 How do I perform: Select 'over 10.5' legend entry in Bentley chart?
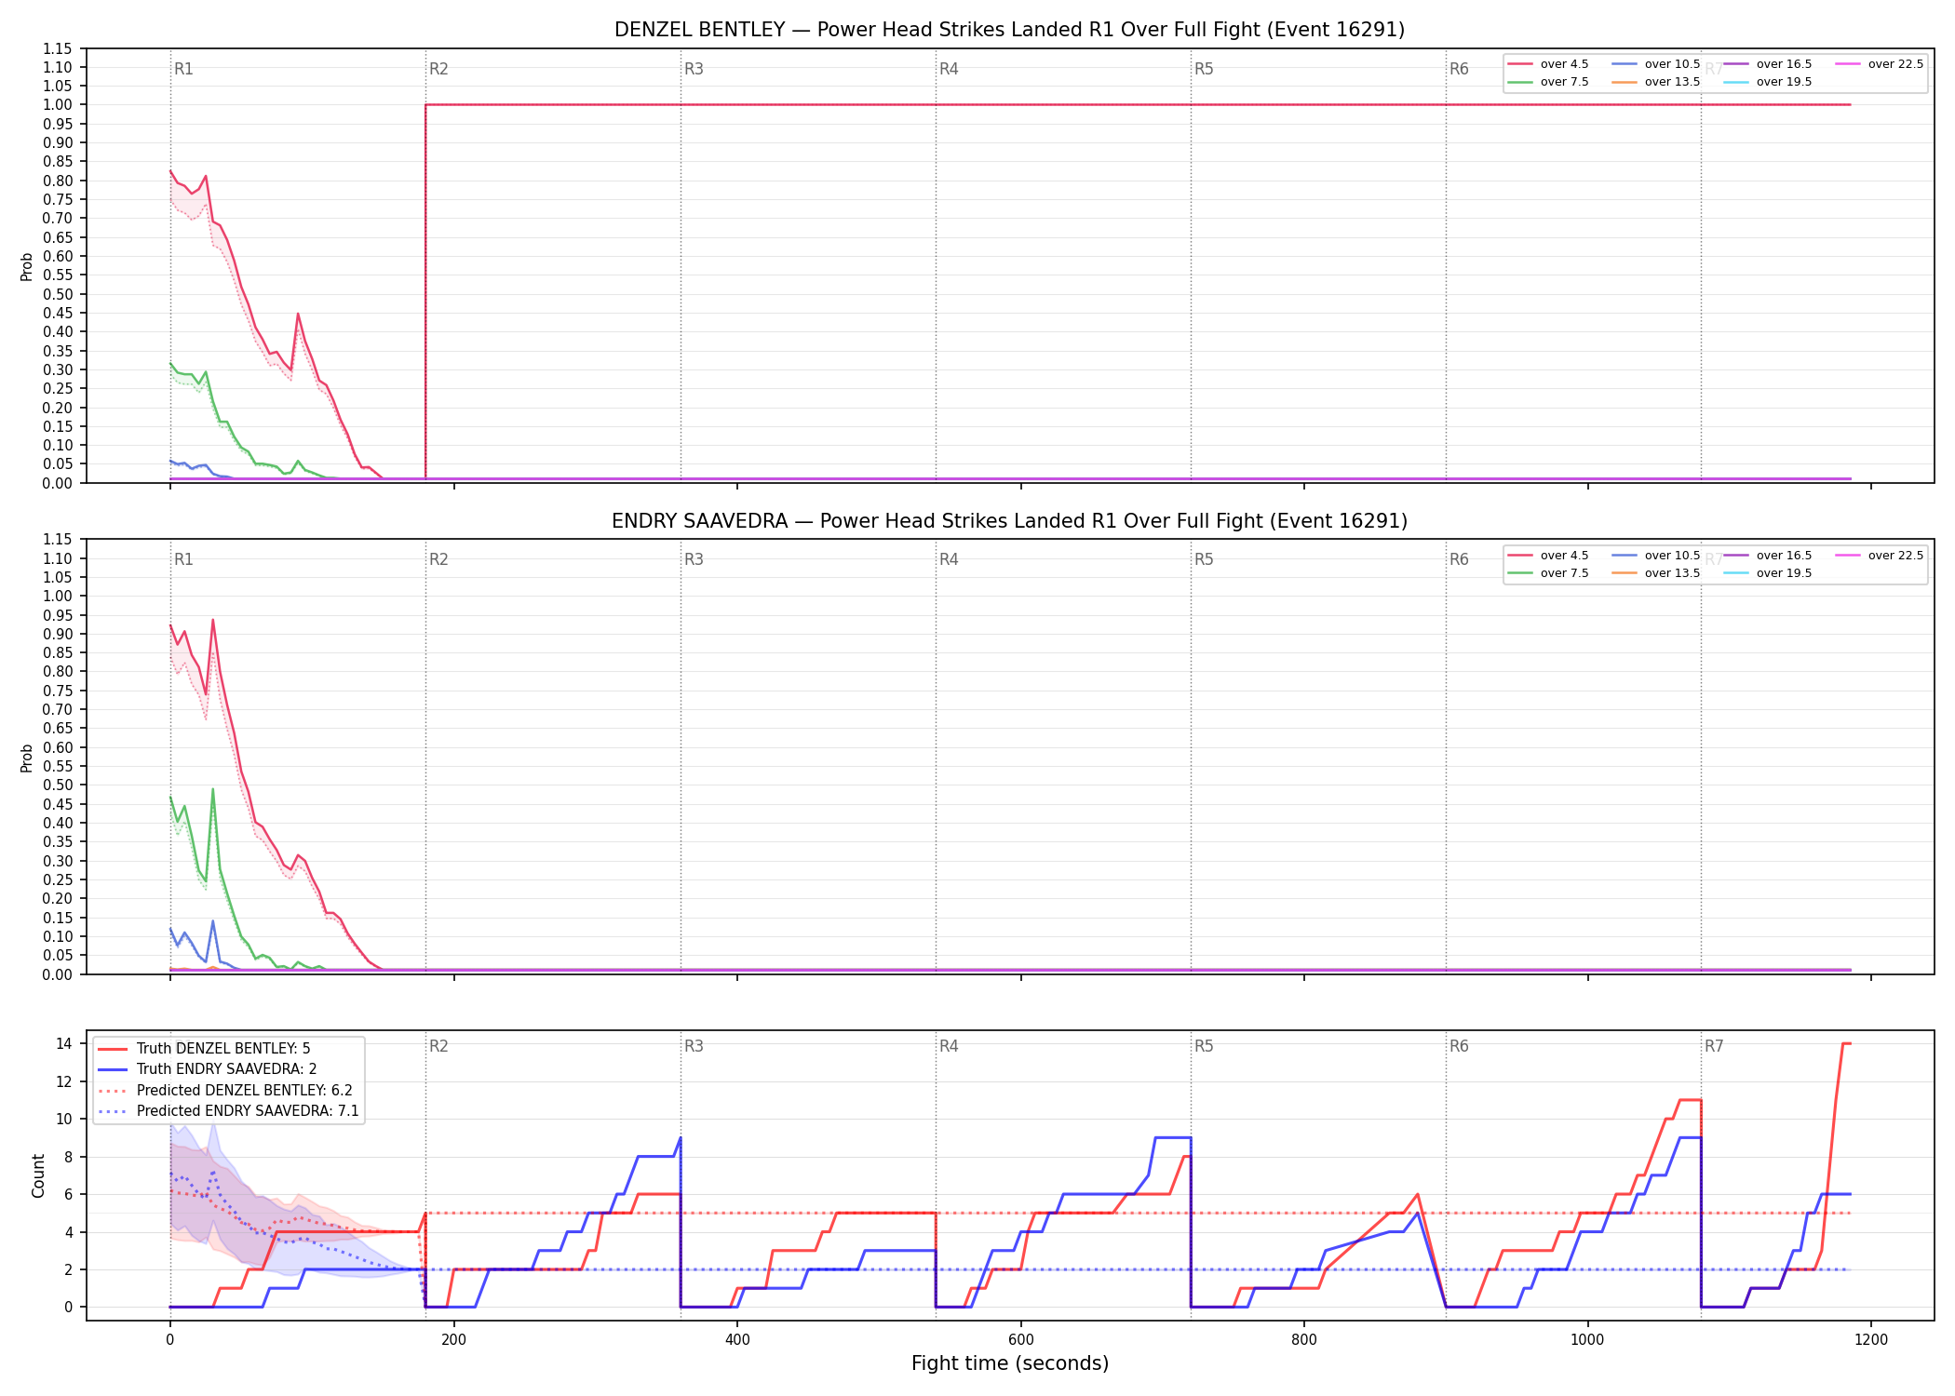point(1655,64)
